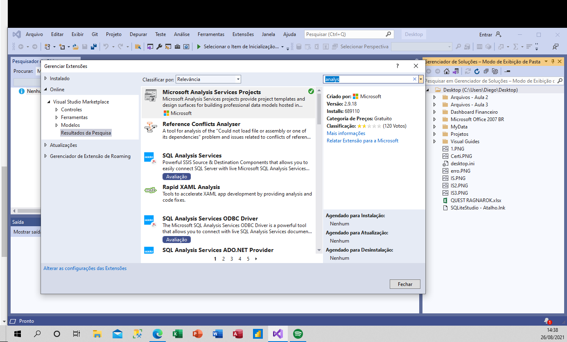Select Resultados da Pesquisa in tree
The image size is (567, 342).
[86, 133]
